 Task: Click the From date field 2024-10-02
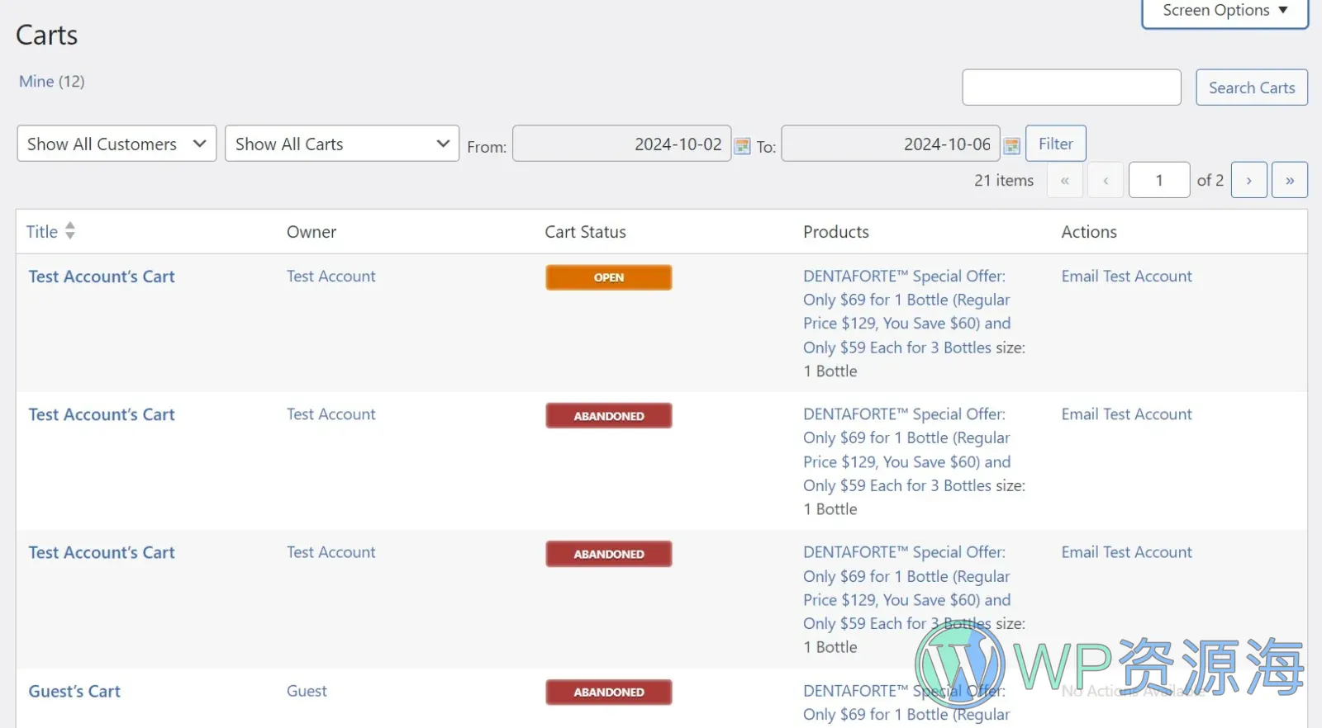pyautogui.click(x=622, y=144)
